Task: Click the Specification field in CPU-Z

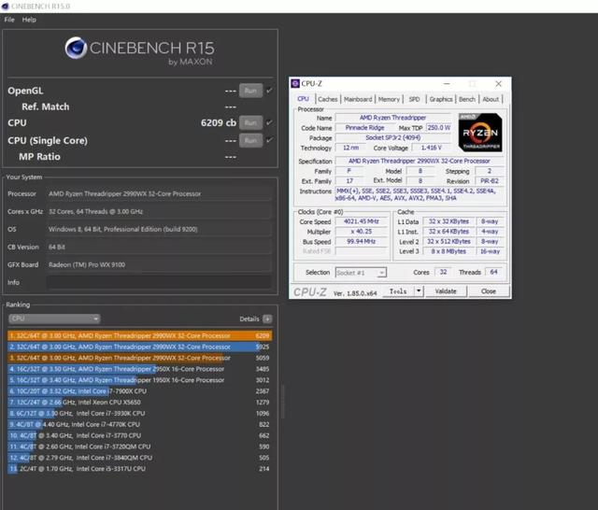Action: [x=420, y=161]
